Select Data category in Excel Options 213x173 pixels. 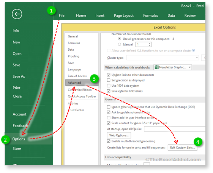[71, 50]
